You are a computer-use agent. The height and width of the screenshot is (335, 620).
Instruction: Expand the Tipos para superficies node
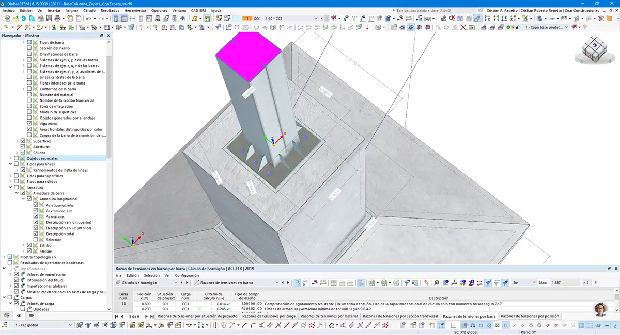click(10, 176)
